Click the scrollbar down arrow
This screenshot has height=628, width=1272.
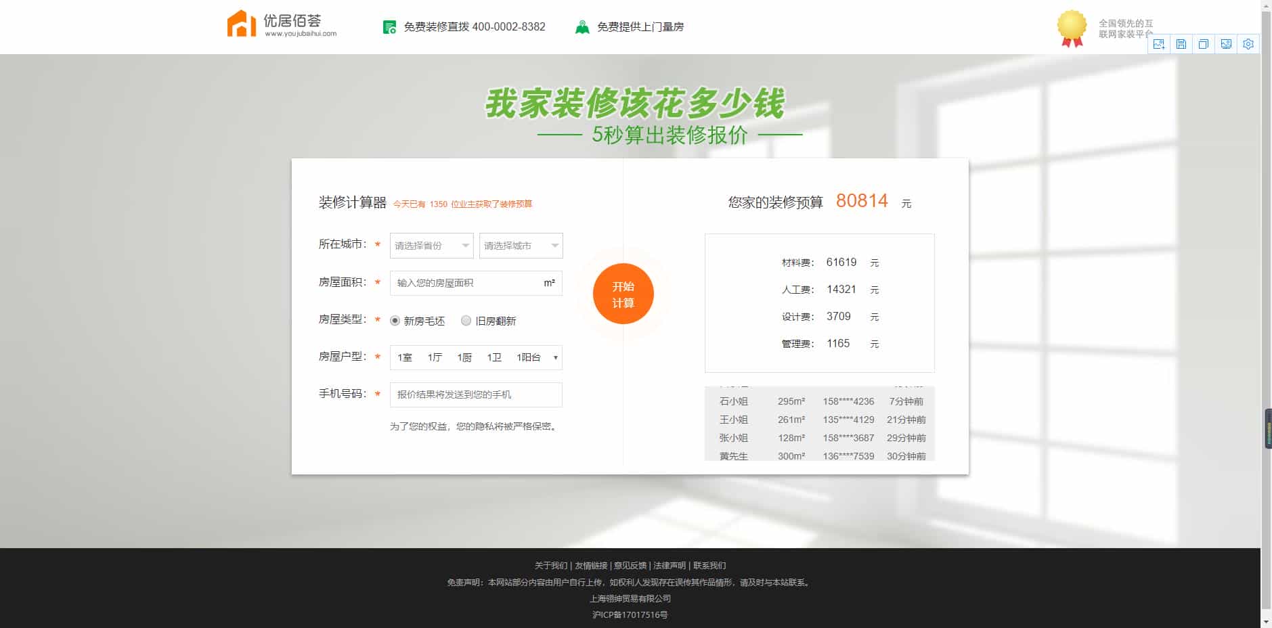click(x=1266, y=621)
